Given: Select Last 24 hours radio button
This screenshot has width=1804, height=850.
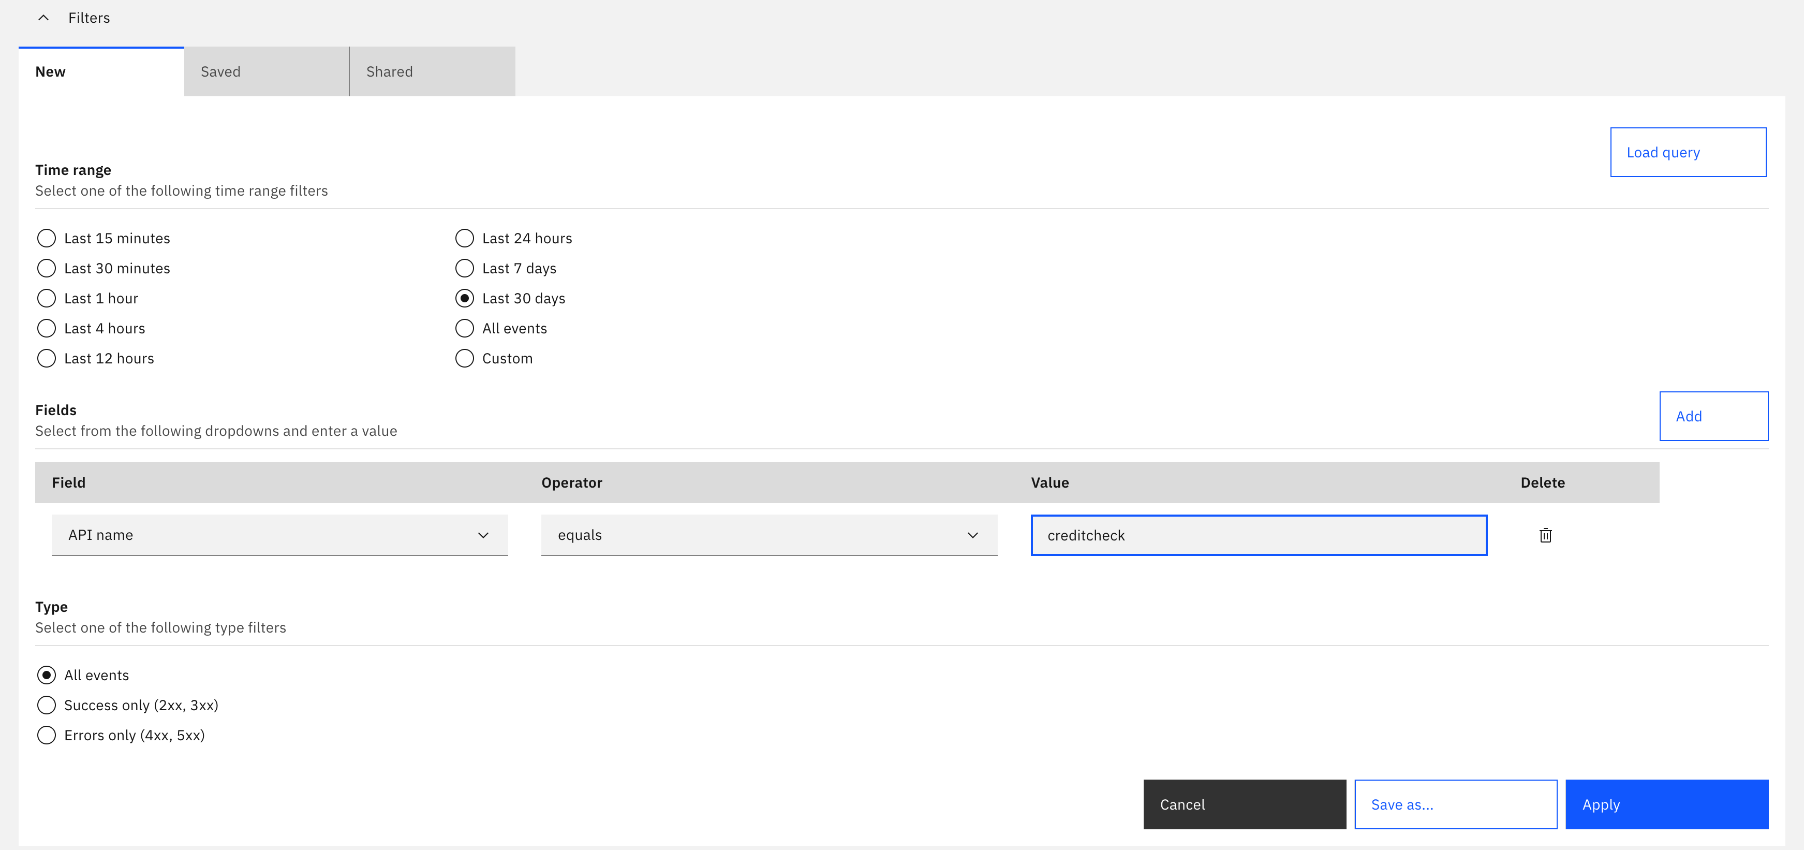Looking at the screenshot, I should tap(464, 238).
